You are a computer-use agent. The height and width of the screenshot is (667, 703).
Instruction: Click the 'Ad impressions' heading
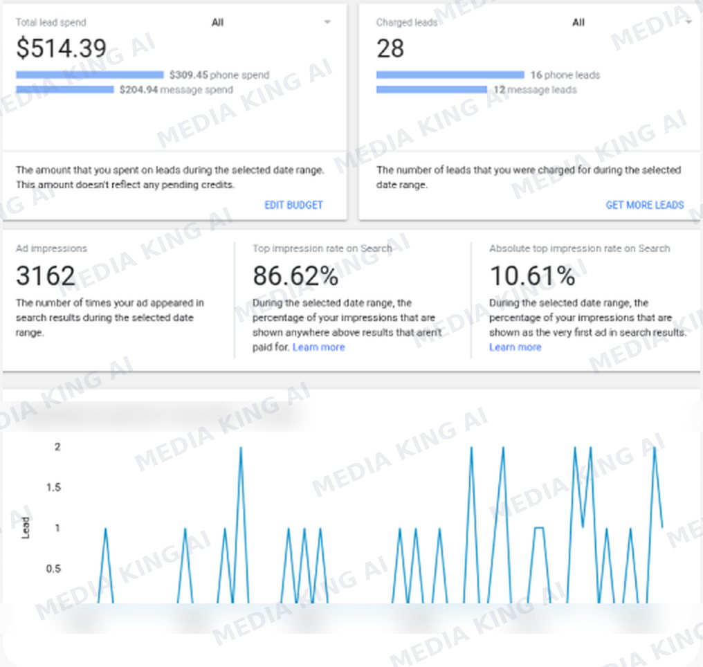(x=51, y=248)
